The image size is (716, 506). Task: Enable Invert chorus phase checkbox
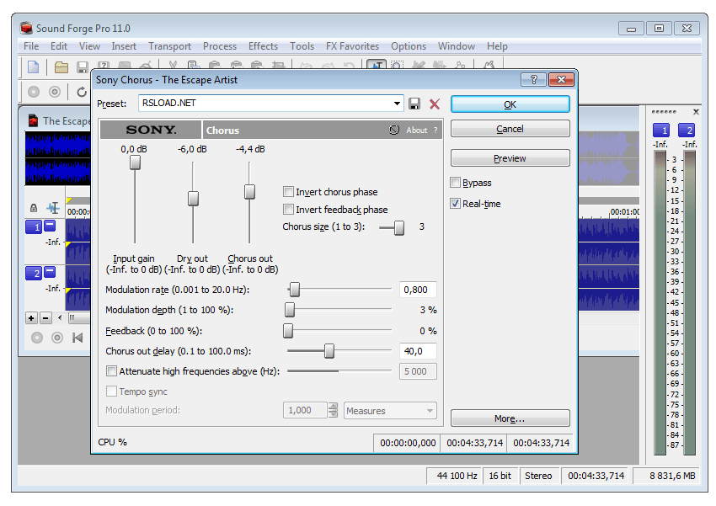(x=288, y=192)
